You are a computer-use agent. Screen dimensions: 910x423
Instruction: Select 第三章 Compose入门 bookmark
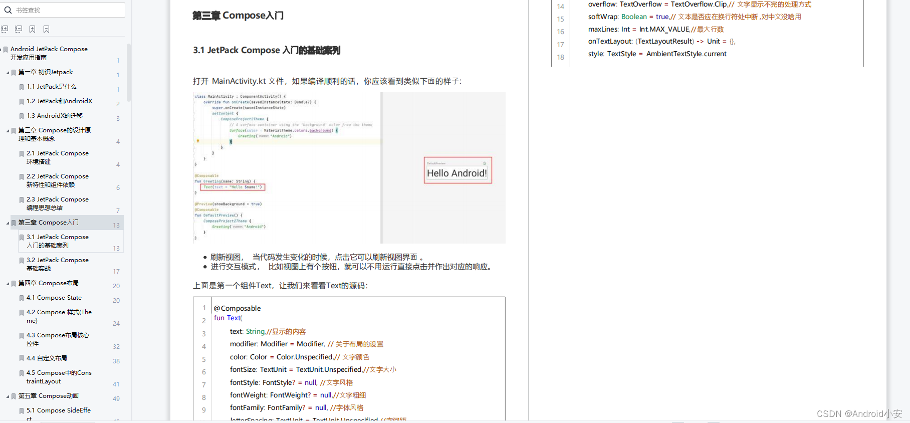click(49, 223)
